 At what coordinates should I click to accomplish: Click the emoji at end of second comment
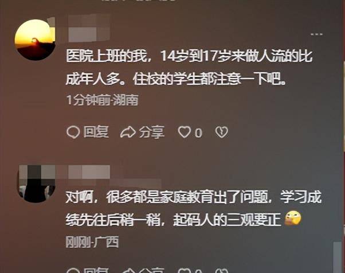[x=293, y=218]
